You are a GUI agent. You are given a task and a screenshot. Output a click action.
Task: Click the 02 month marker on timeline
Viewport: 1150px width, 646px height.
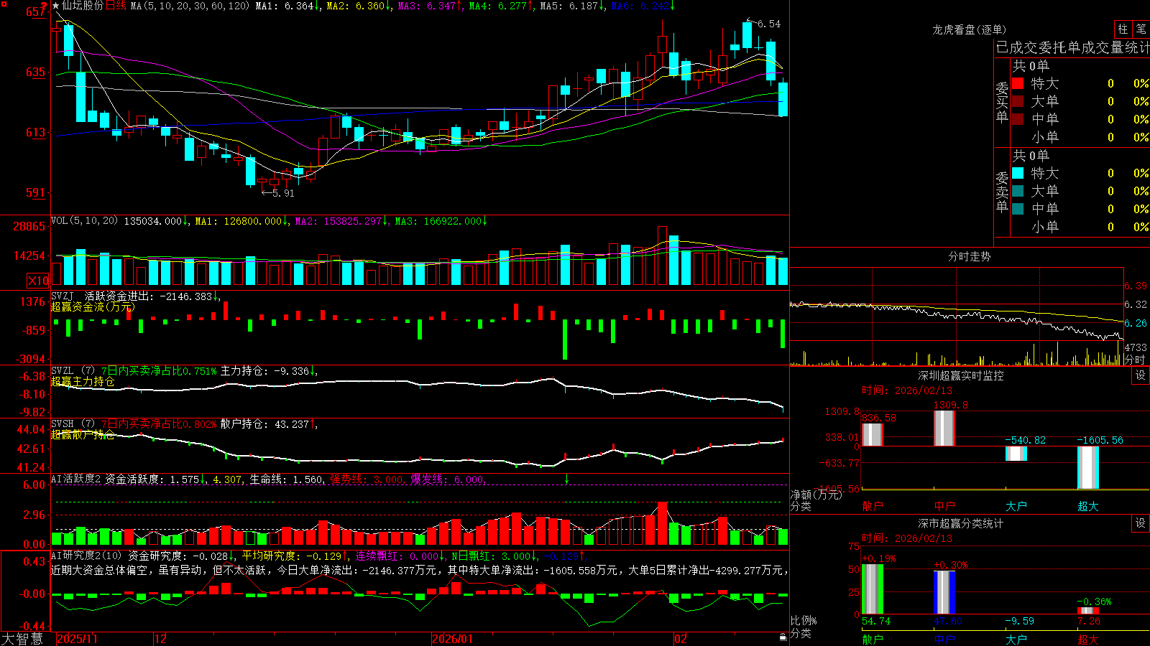[680, 639]
